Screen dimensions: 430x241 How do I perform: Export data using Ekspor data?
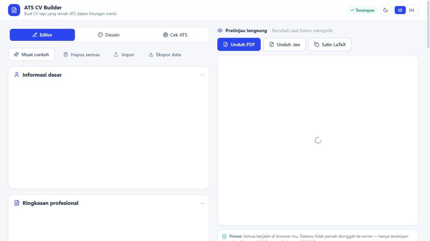165,55
